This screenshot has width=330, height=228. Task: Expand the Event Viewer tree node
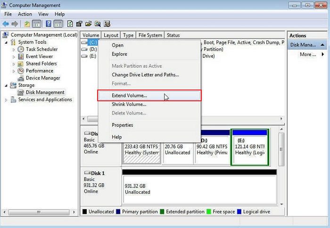[14, 57]
